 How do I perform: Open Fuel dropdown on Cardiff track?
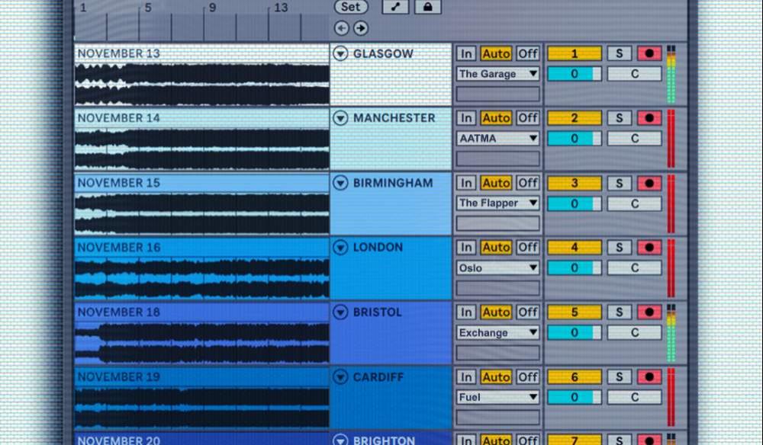tap(497, 398)
